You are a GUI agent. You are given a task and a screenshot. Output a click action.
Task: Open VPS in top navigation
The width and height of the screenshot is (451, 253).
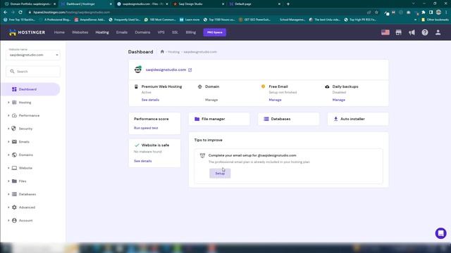(x=161, y=32)
